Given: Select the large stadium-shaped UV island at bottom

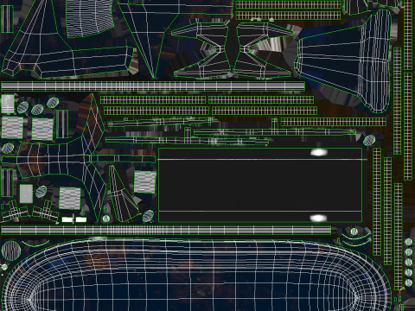Looking at the screenshot, I should 197,276.
